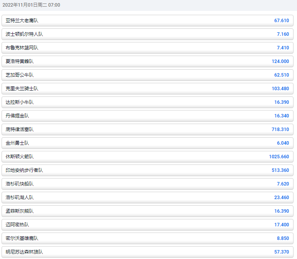
Task: Click 休斯顿火箭队 odds 1025.660
Action: click(x=147, y=157)
